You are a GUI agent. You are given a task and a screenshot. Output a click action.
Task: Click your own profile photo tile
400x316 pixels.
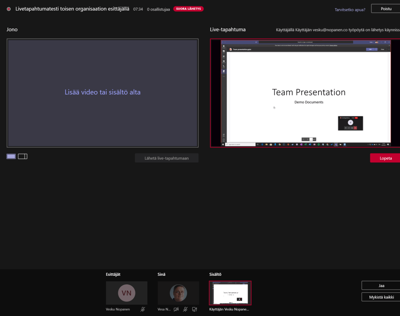[x=178, y=293]
